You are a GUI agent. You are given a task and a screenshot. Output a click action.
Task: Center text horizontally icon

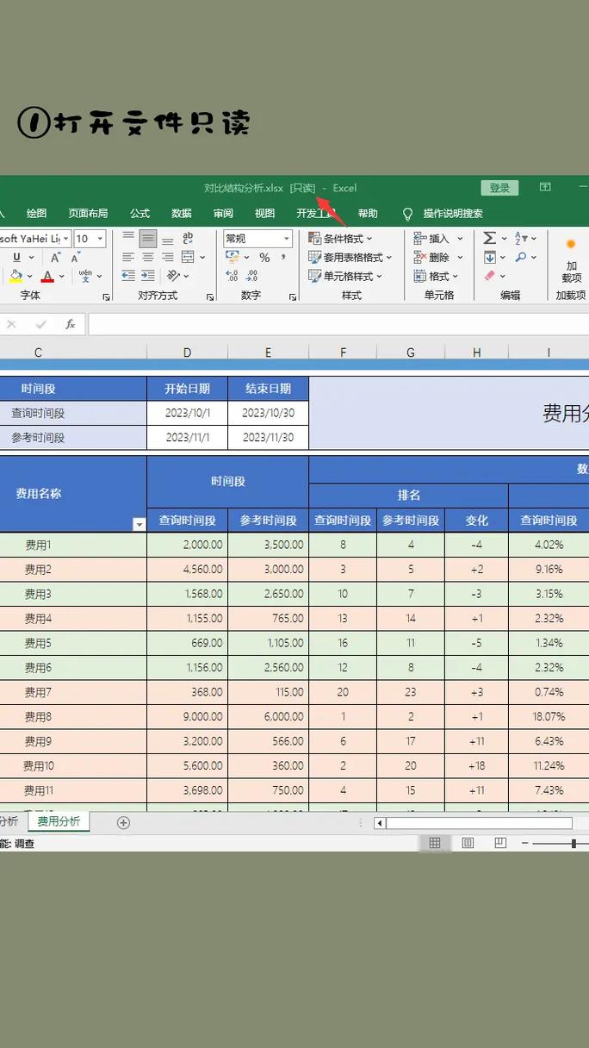(148, 258)
